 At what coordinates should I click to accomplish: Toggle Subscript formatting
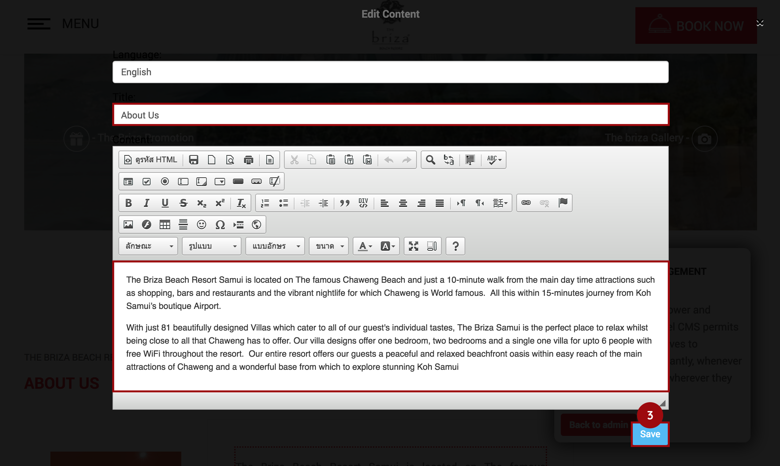(x=202, y=203)
